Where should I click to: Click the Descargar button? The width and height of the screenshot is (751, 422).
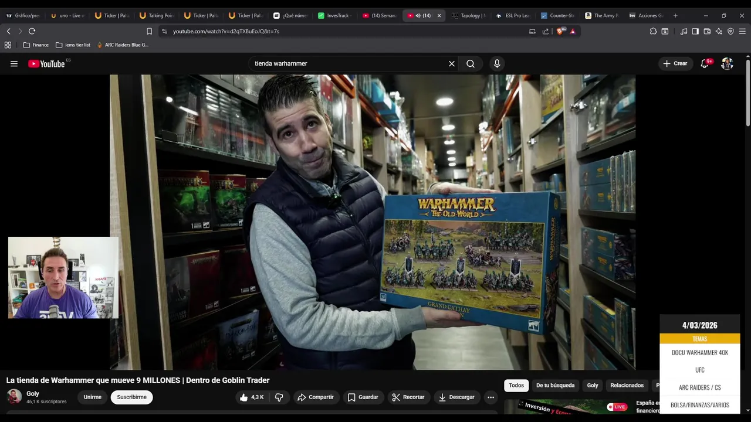click(x=456, y=397)
